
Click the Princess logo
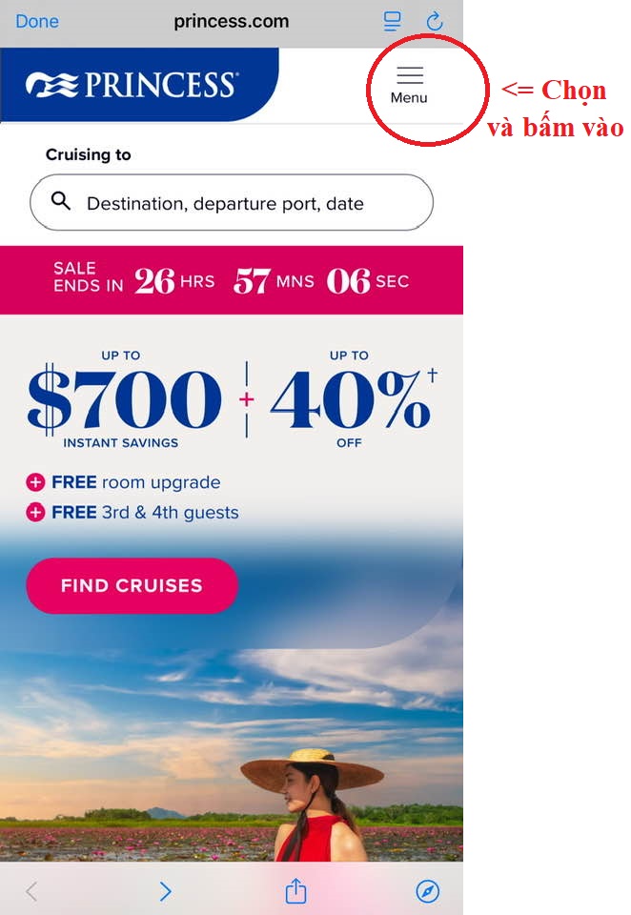click(132, 85)
